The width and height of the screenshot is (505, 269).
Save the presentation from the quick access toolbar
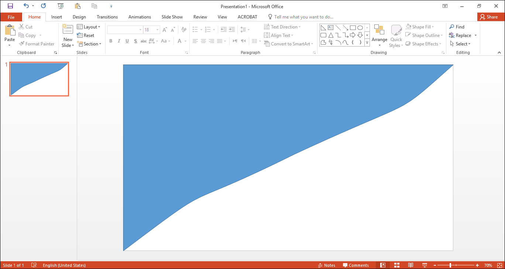point(10,6)
